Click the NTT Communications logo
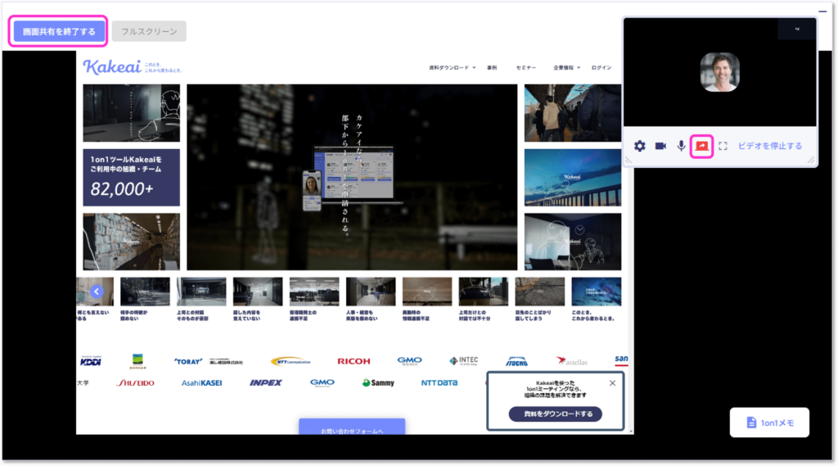The image size is (838, 466). [x=291, y=362]
